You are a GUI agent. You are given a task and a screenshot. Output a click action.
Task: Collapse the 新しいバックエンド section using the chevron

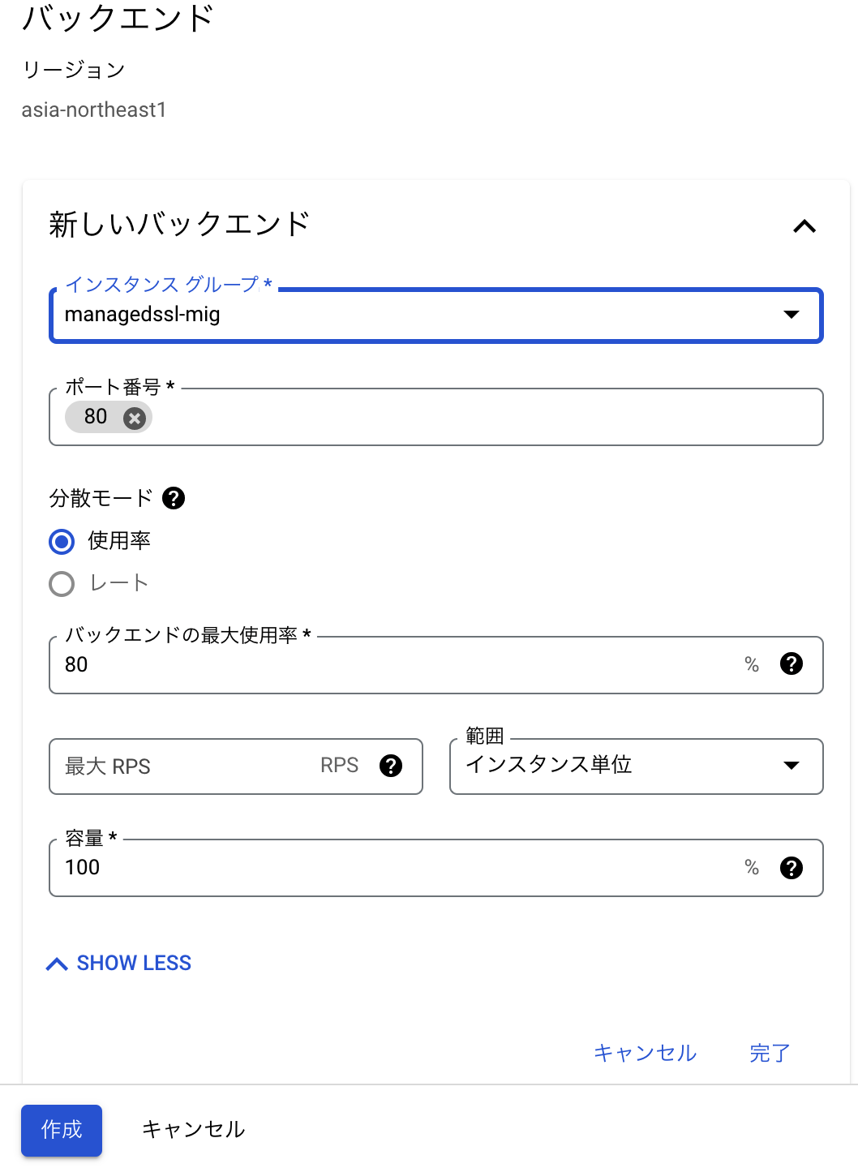804,225
